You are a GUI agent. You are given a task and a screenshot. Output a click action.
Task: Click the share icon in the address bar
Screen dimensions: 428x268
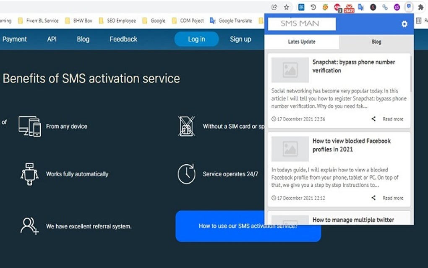(274, 7)
